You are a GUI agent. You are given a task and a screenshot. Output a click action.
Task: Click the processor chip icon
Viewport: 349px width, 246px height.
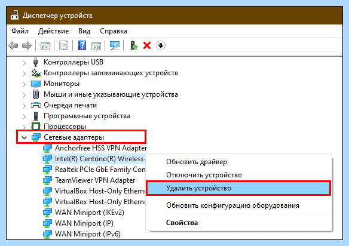click(x=36, y=127)
